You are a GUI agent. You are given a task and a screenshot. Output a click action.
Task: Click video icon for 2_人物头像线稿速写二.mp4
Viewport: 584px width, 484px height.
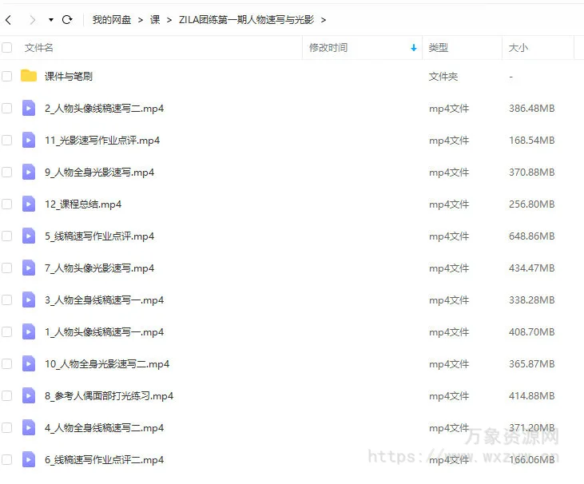[x=29, y=109]
